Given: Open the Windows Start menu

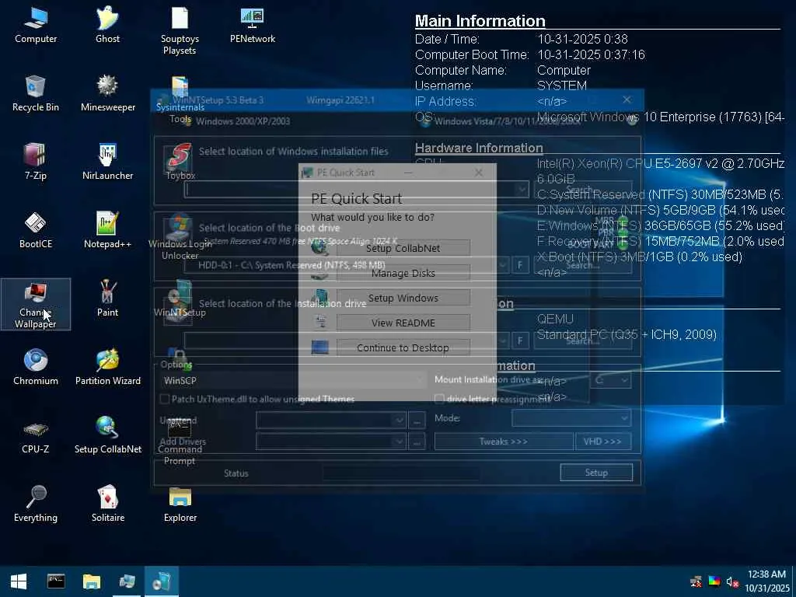Looking at the screenshot, I should [19, 581].
